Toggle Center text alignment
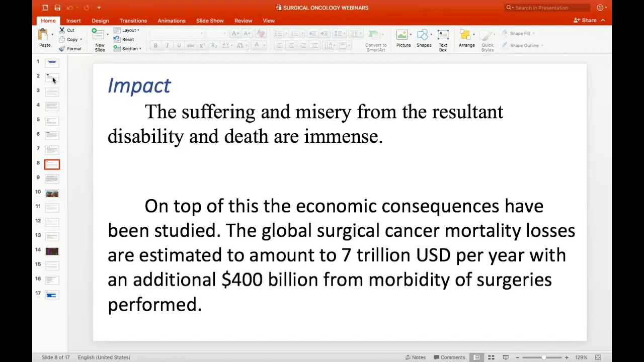Viewport: 644px width, 362px height. point(291,45)
